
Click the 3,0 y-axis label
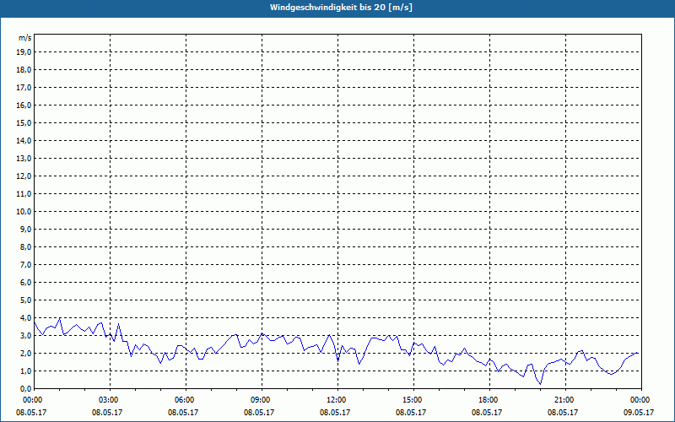tap(26, 335)
